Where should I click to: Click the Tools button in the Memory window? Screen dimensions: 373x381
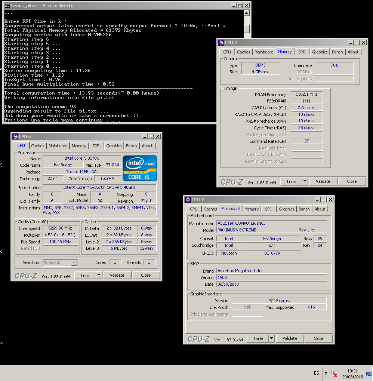pyautogui.click(x=291, y=181)
